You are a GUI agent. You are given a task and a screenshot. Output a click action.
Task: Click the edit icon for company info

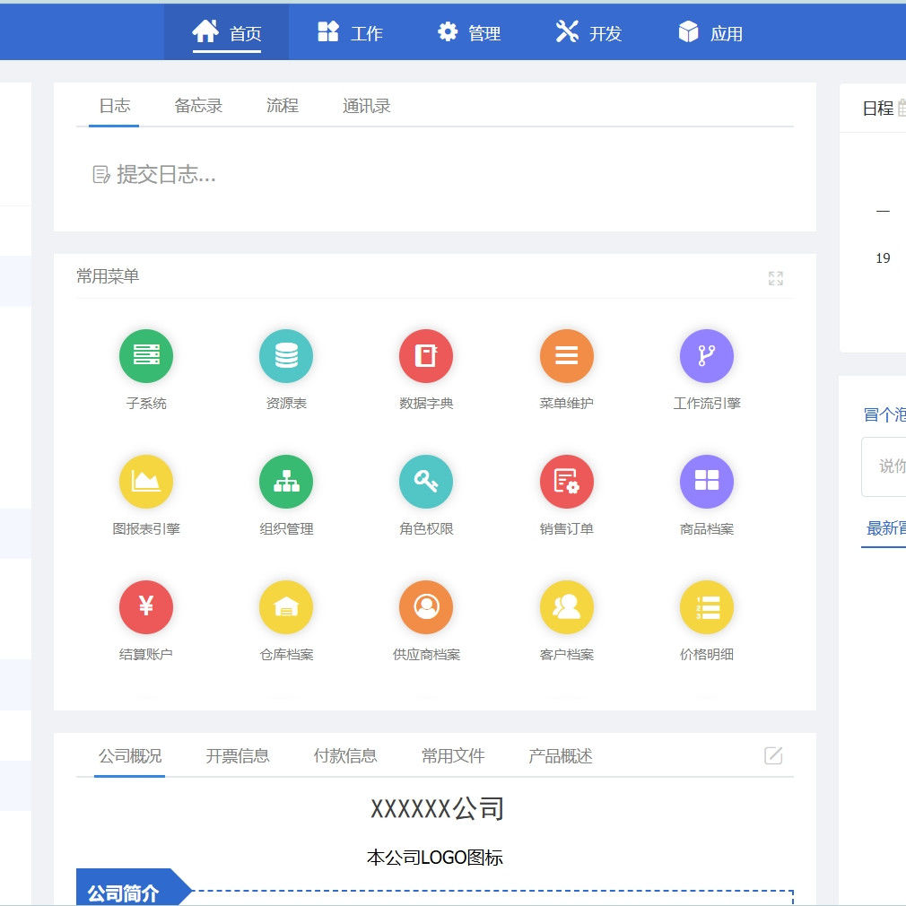pyautogui.click(x=773, y=755)
